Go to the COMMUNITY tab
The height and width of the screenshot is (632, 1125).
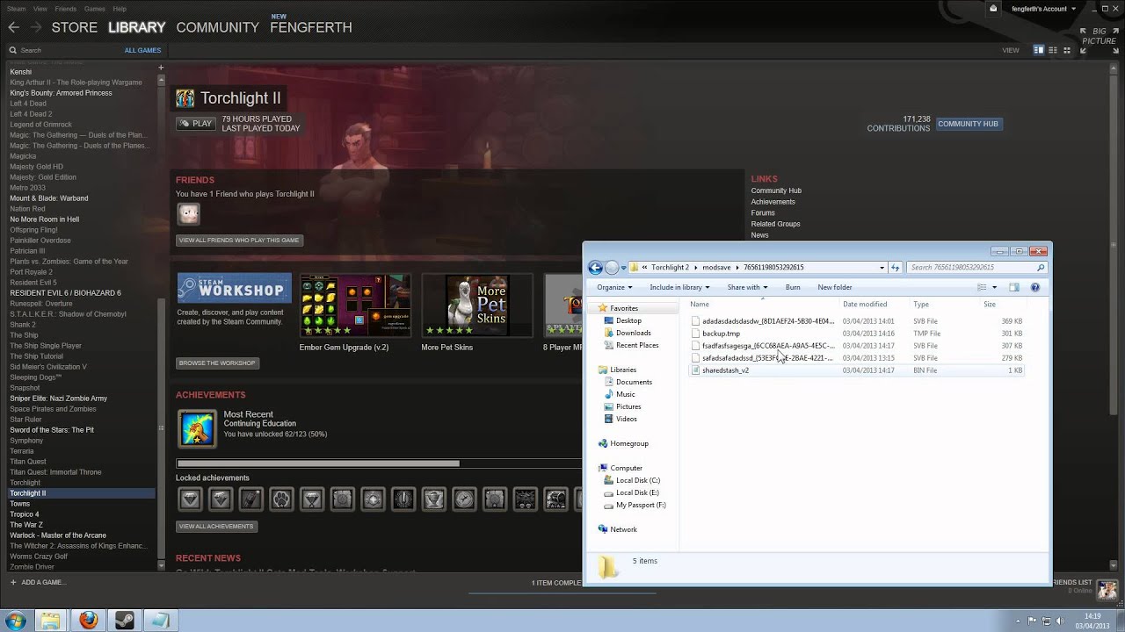217,27
